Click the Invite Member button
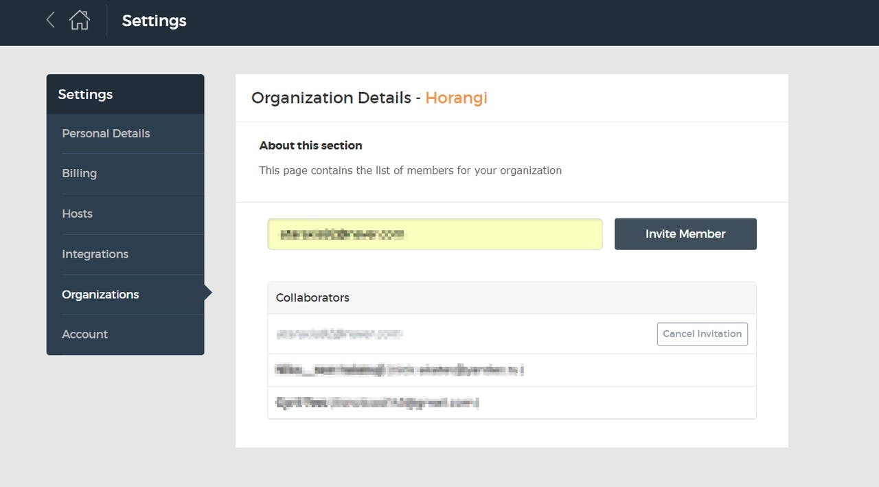 (x=685, y=234)
